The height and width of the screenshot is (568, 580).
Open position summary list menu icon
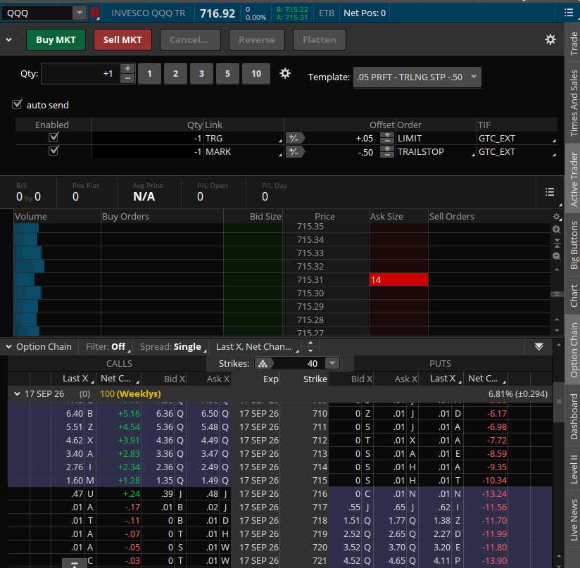(x=550, y=192)
